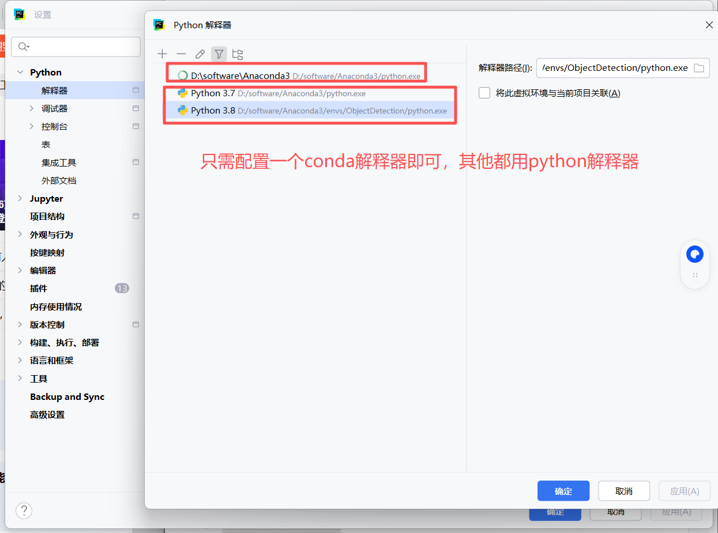Close the Python 解释器 dialog
This screenshot has width=718, height=533.
point(709,25)
